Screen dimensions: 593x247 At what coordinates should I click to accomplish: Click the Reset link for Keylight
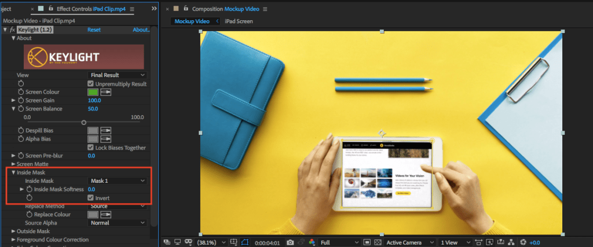tap(94, 30)
